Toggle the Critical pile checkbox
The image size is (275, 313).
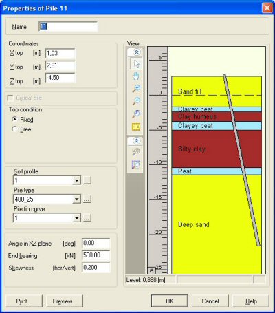click(x=10, y=98)
